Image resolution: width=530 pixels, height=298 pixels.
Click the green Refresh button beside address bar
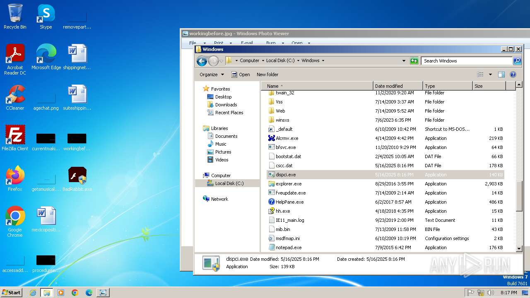point(414,61)
